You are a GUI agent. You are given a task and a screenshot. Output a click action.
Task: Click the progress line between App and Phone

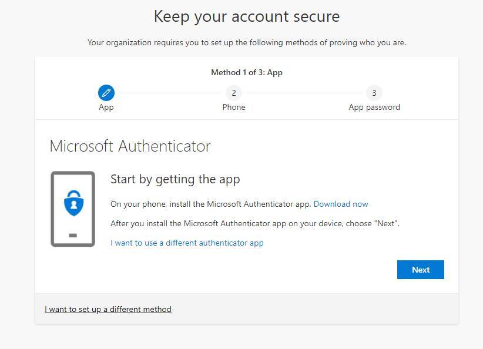[x=170, y=93]
